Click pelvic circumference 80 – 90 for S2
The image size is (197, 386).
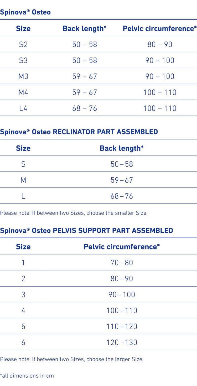(160, 44)
